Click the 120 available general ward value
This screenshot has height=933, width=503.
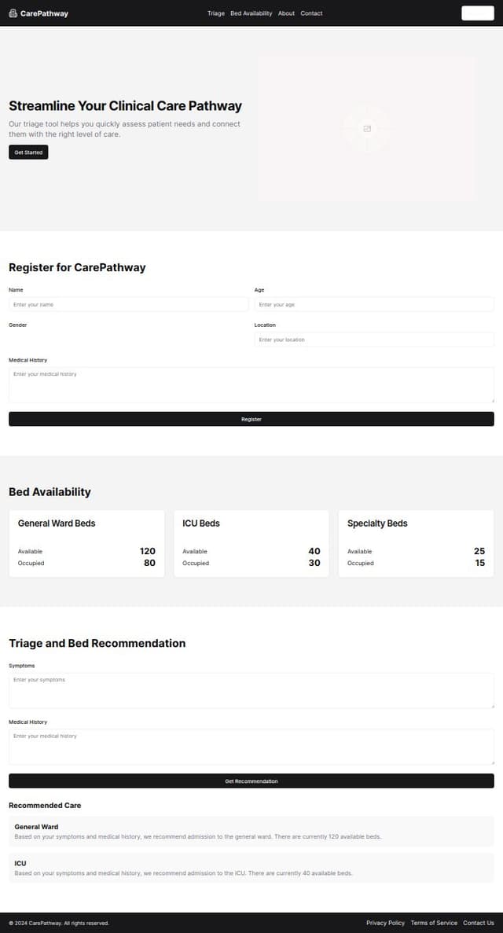point(148,551)
